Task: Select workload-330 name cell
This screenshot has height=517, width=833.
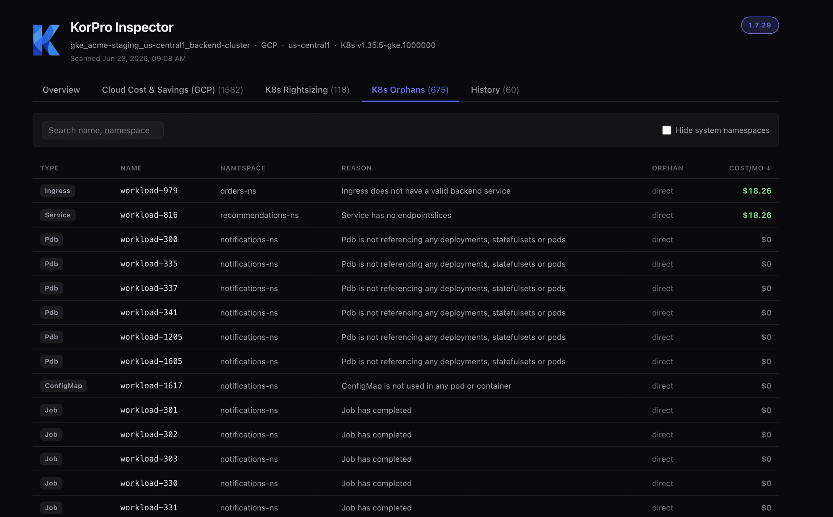Action: (x=149, y=483)
